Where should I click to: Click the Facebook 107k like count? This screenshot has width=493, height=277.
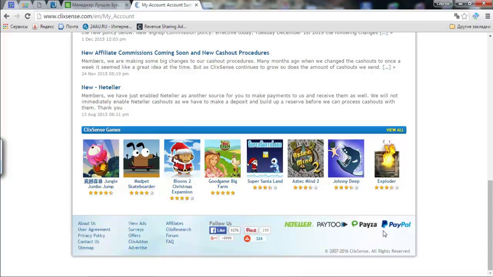click(x=234, y=230)
